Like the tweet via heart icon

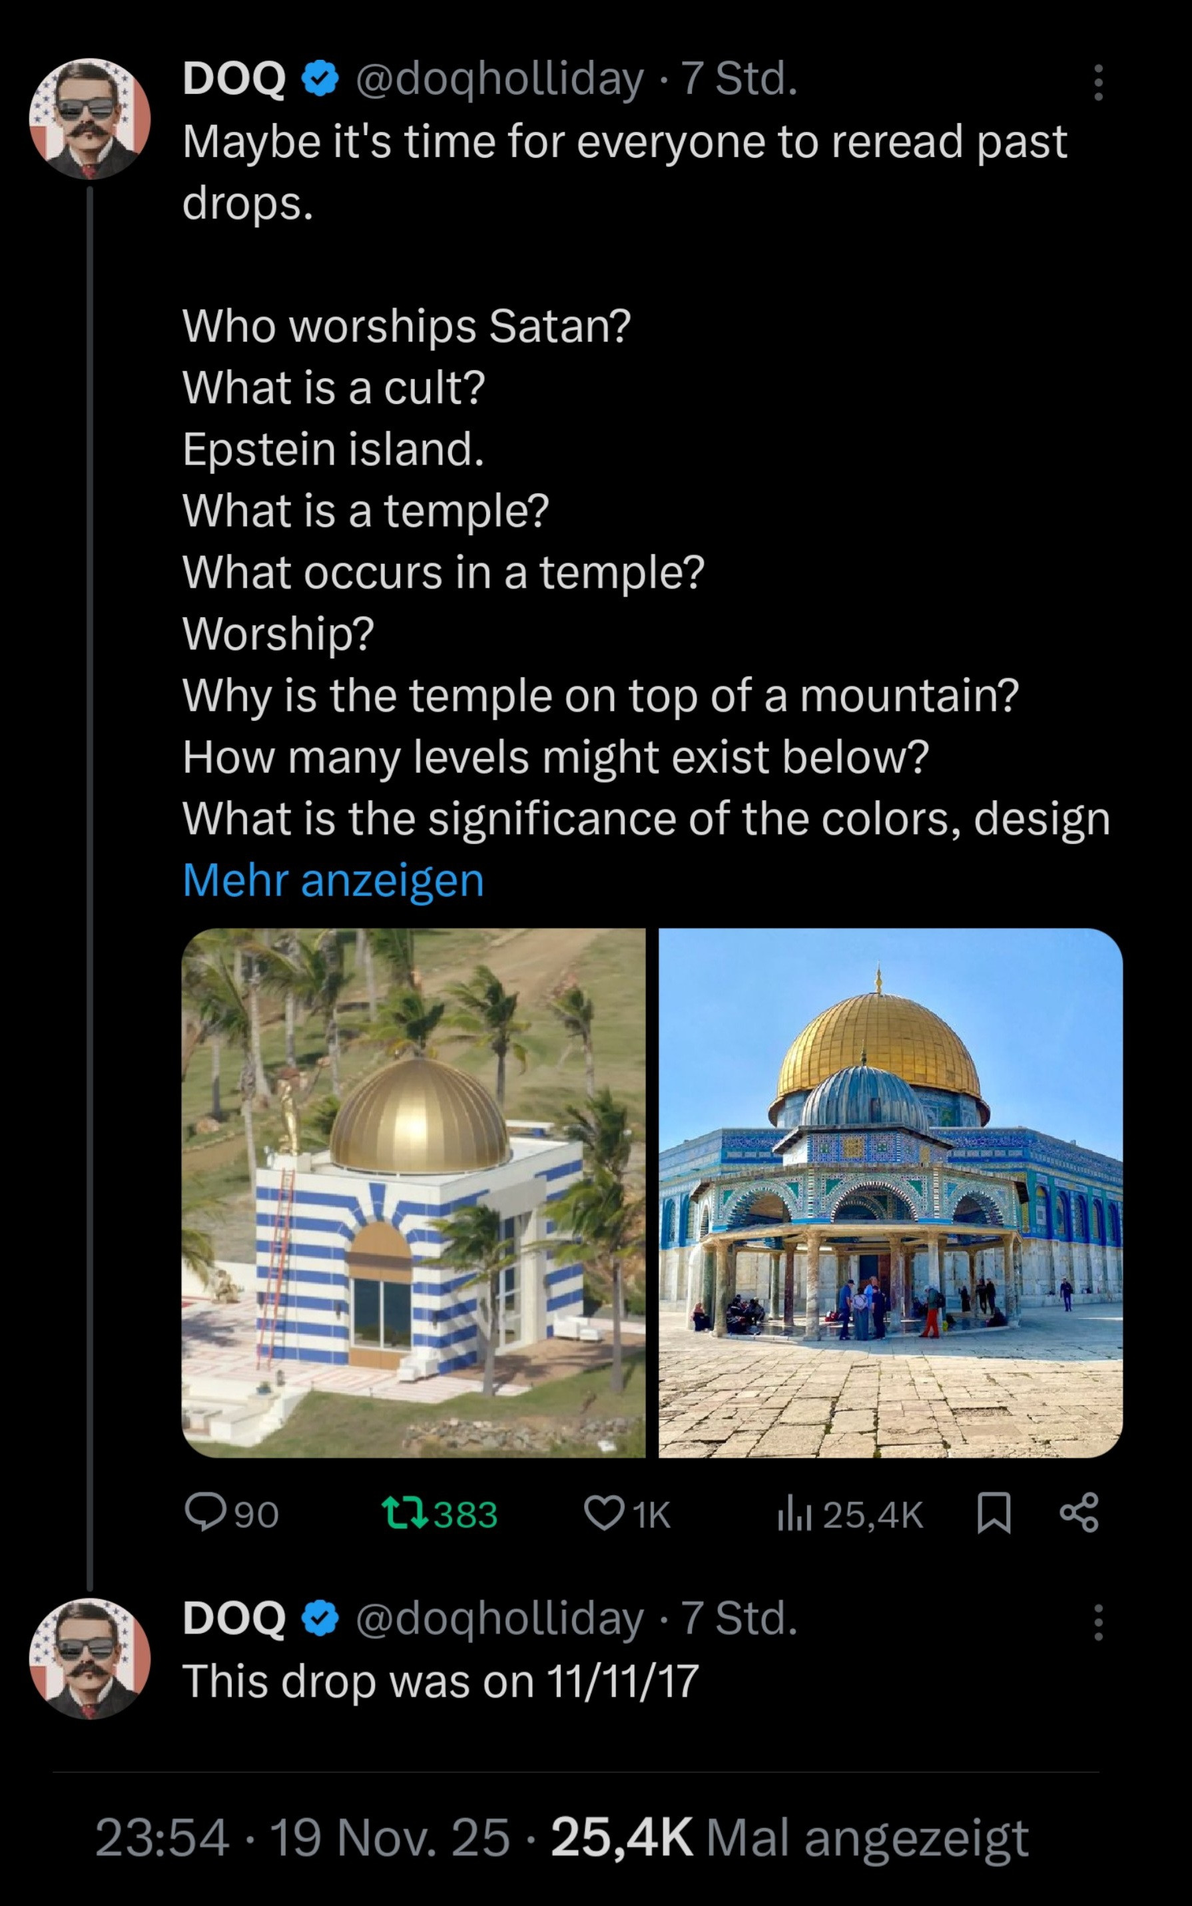603,1514
